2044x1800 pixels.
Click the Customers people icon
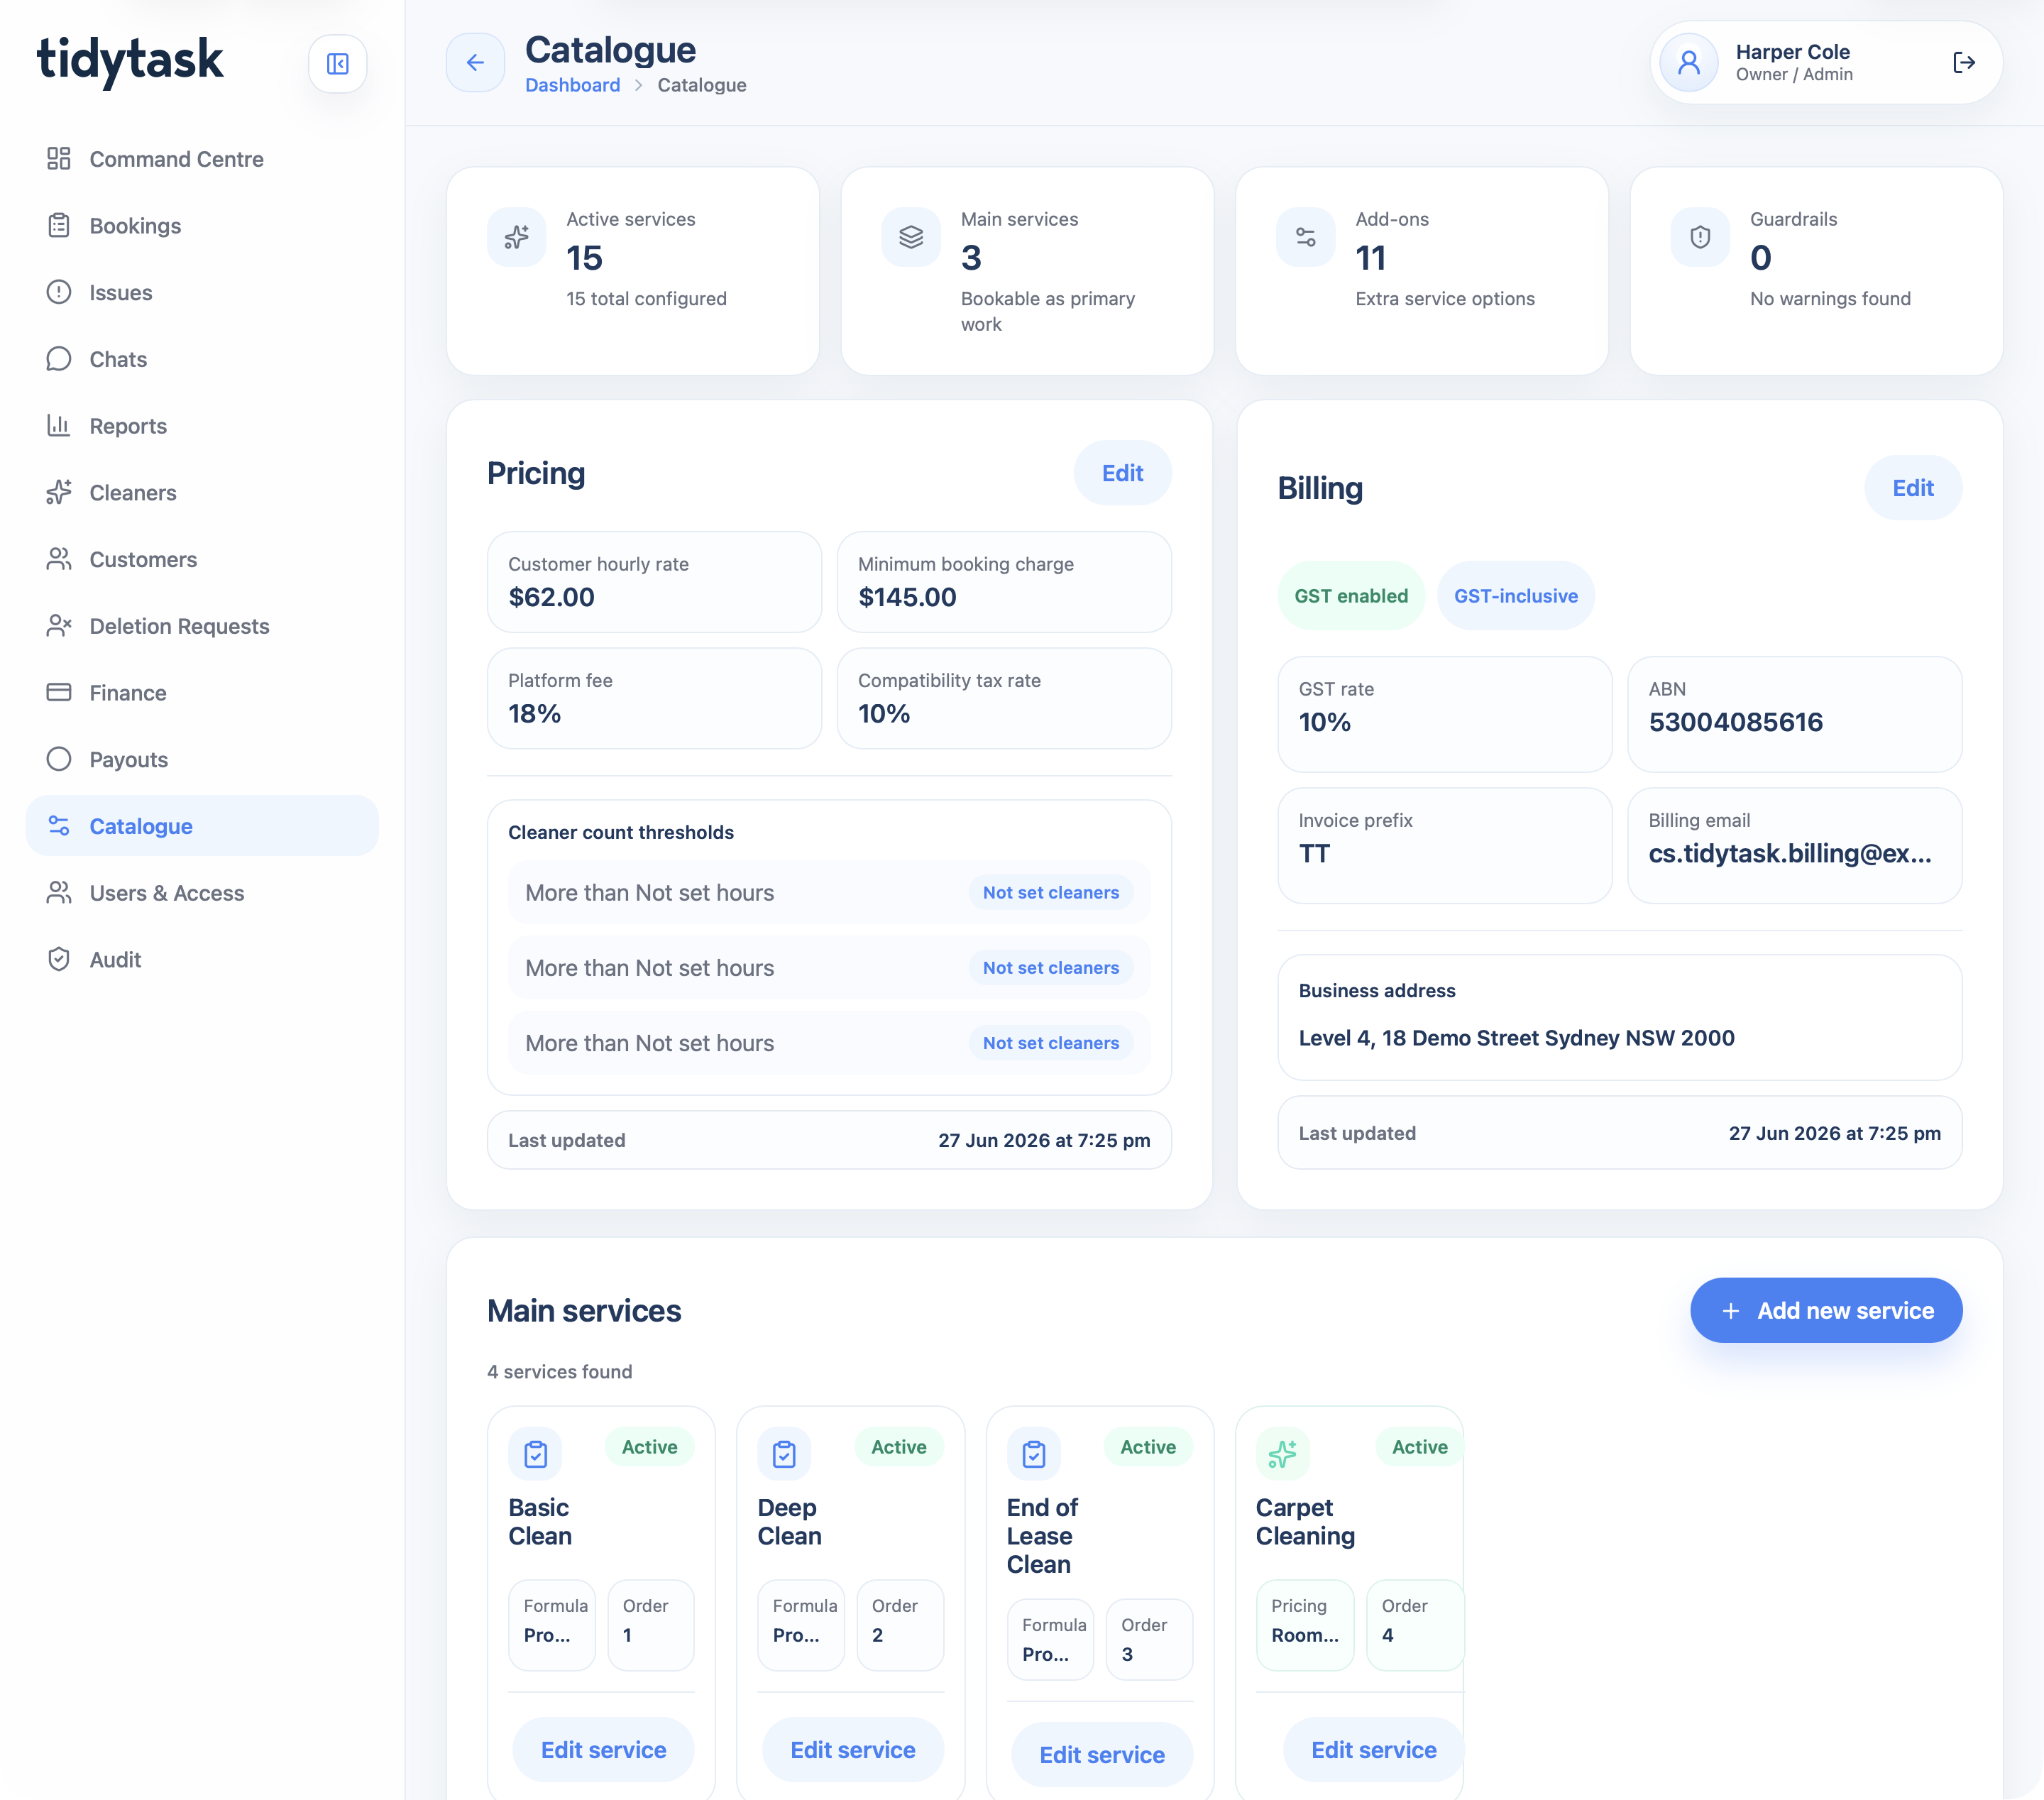click(x=59, y=559)
